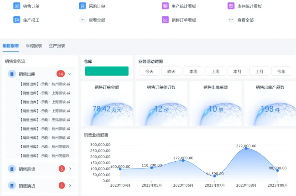Expand the 销售换货 section arrow
The height and width of the screenshot is (196, 296).
70,186
